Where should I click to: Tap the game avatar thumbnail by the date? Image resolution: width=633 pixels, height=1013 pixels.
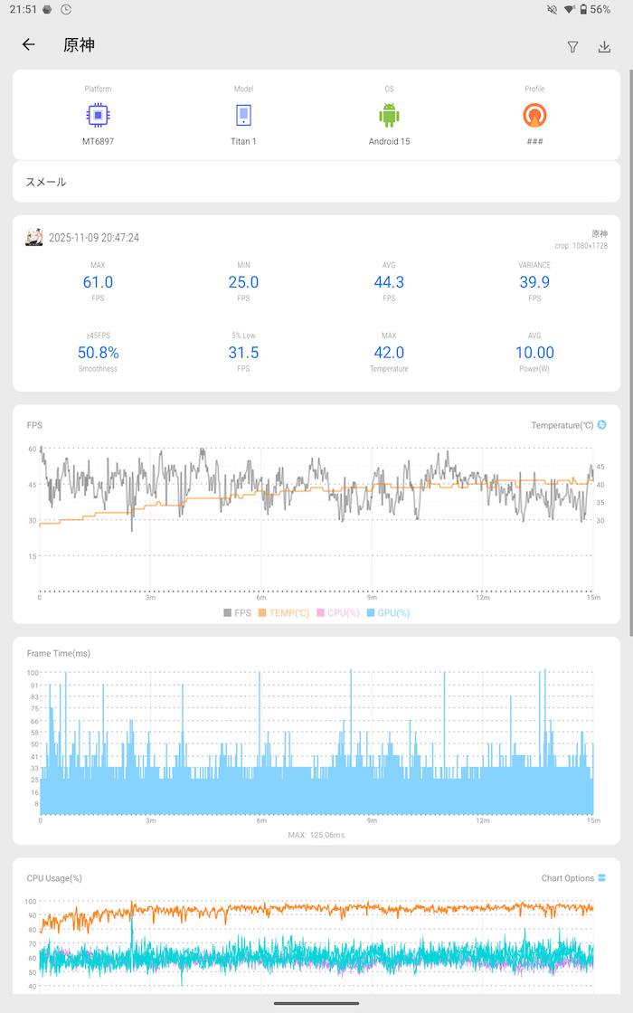pyautogui.click(x=34, y=237)
